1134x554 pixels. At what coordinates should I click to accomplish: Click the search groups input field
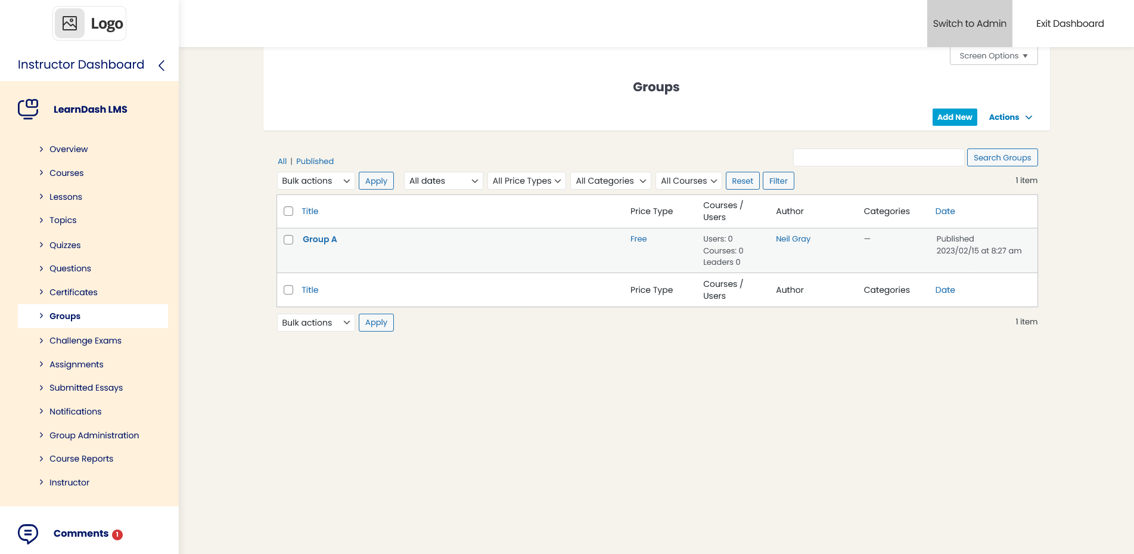coord(878,157)
